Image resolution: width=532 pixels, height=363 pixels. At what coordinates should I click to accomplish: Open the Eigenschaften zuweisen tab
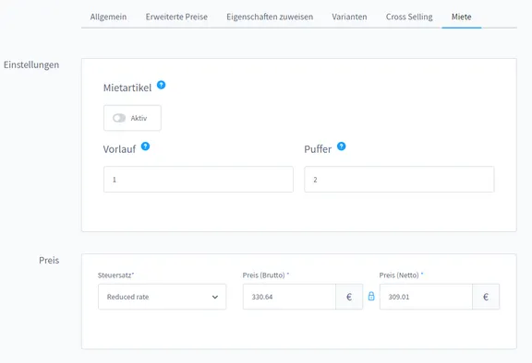pyautogui.click(x=270, y=17)
